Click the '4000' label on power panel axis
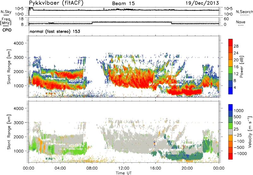The height and width of the screenshot is (175, 253). pos(18,43)
